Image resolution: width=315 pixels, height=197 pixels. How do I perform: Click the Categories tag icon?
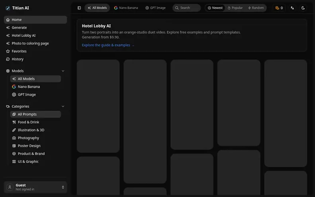8,106
